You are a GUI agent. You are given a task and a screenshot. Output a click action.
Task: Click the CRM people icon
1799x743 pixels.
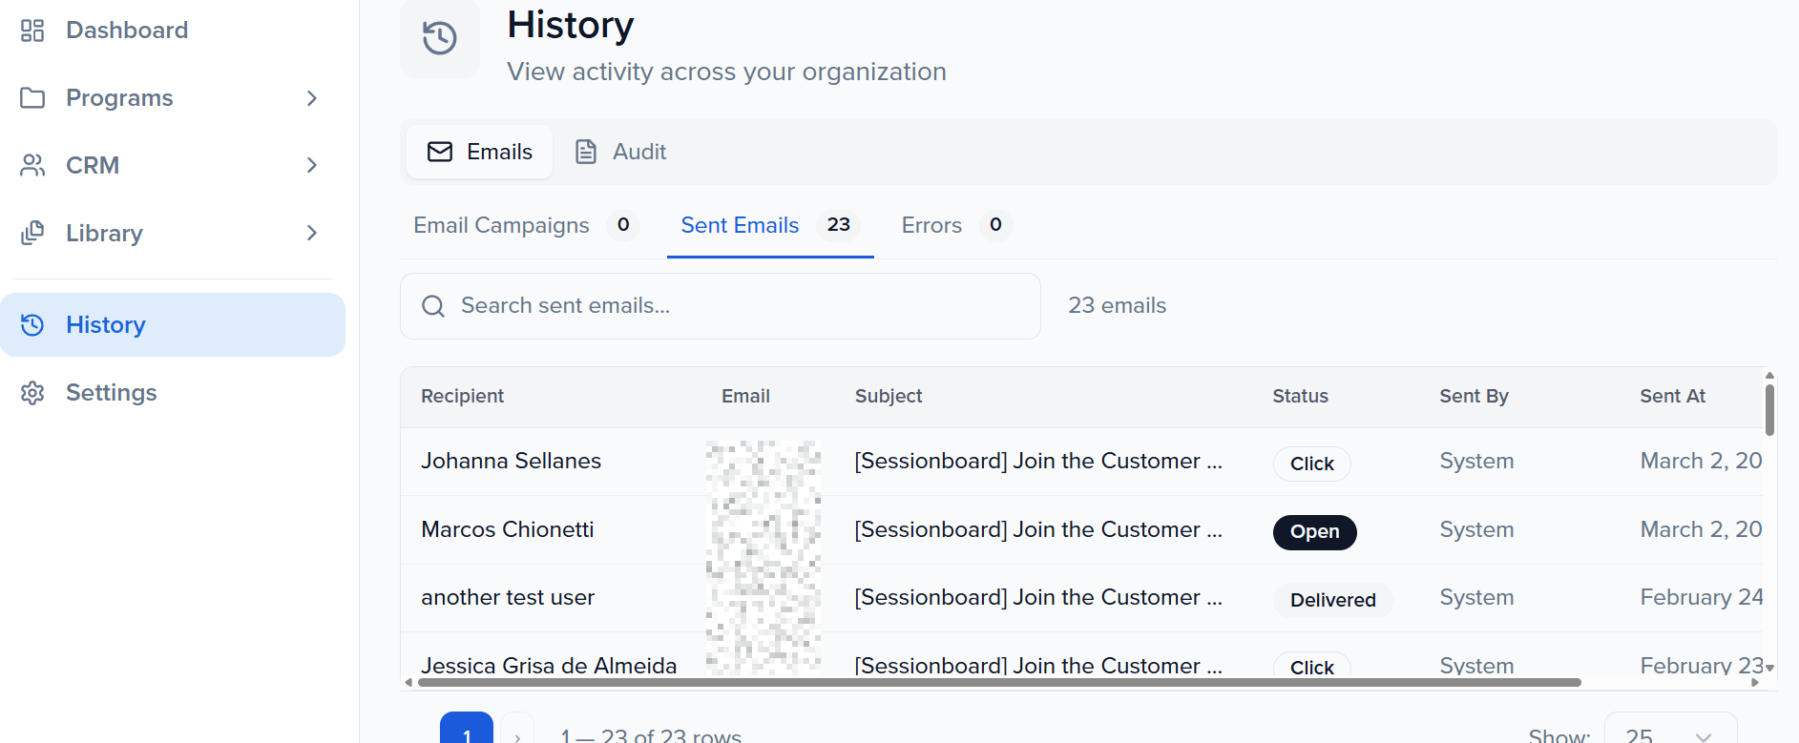click(32, 165)
